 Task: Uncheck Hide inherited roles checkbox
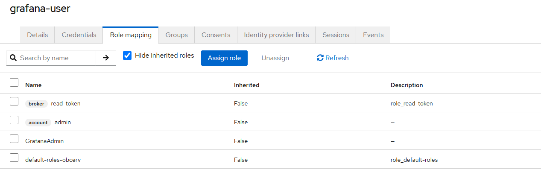point(127,56)
